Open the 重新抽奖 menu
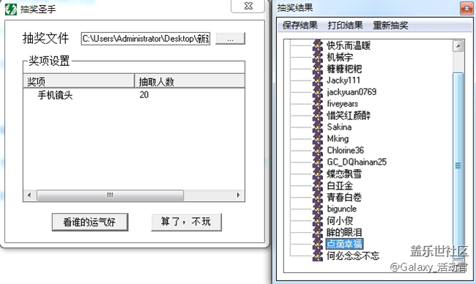The image size is (476, 284). pos(390,25)
